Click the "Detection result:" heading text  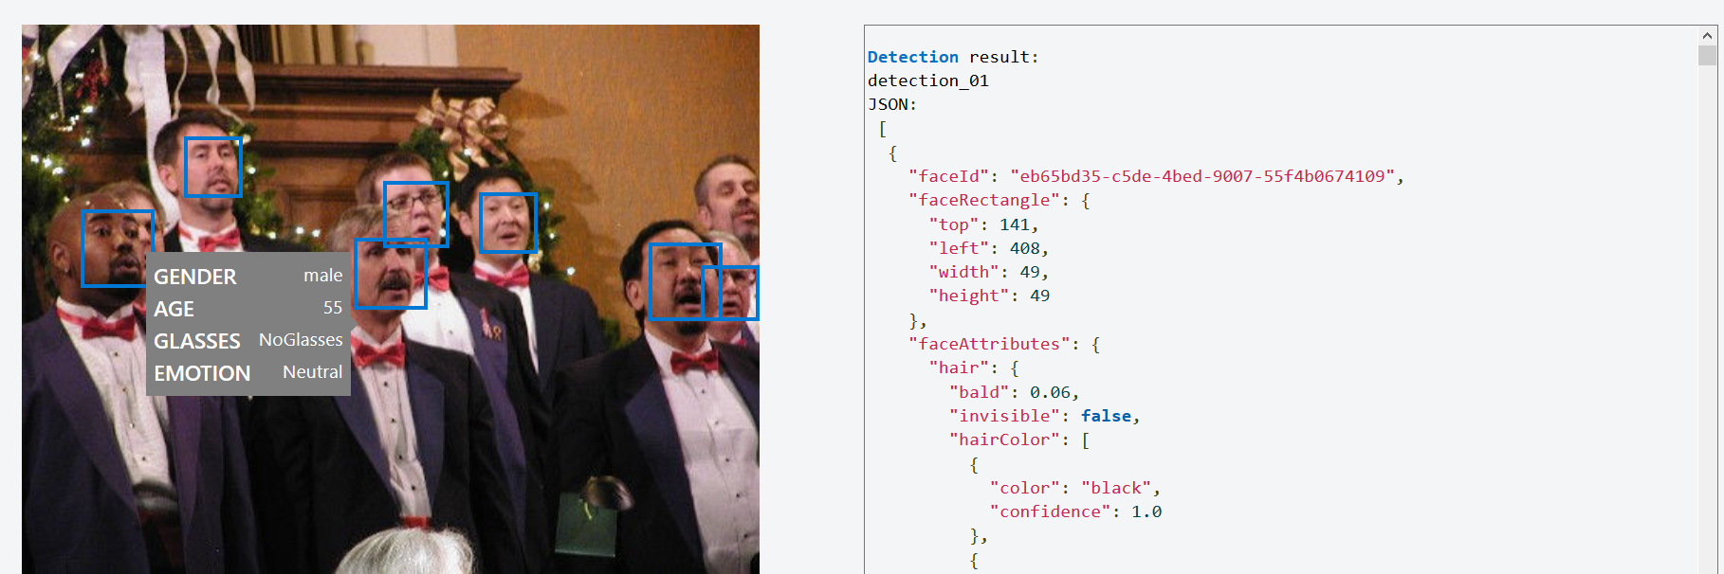tap(953, 57)
